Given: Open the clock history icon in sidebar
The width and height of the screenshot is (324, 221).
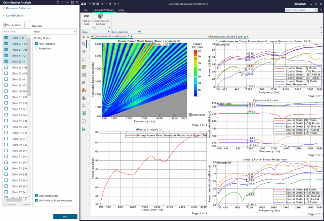Looking at the screenshot, I should click(x=84, y=121).
